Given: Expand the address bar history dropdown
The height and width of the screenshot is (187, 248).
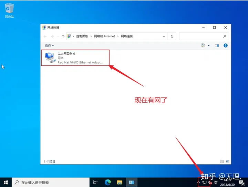Looking at the screenshot, I should pos(164,37).
